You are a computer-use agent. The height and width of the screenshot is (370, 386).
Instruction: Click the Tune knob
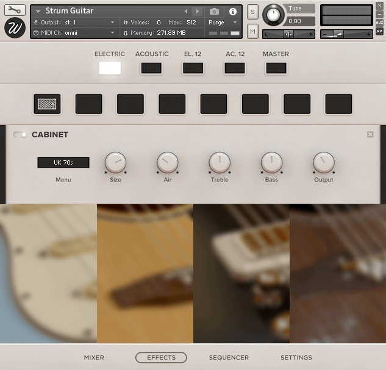point(274,15)
